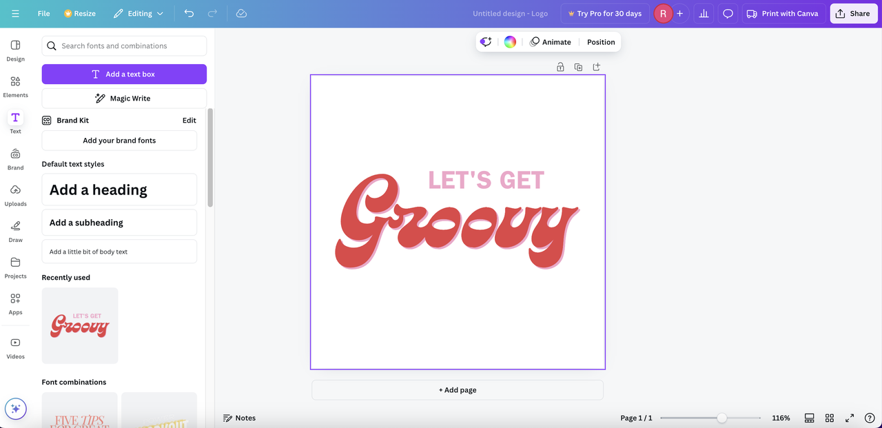Open the Brand sidebar tab
882x428 pixels.
click(x=15, y=159)
